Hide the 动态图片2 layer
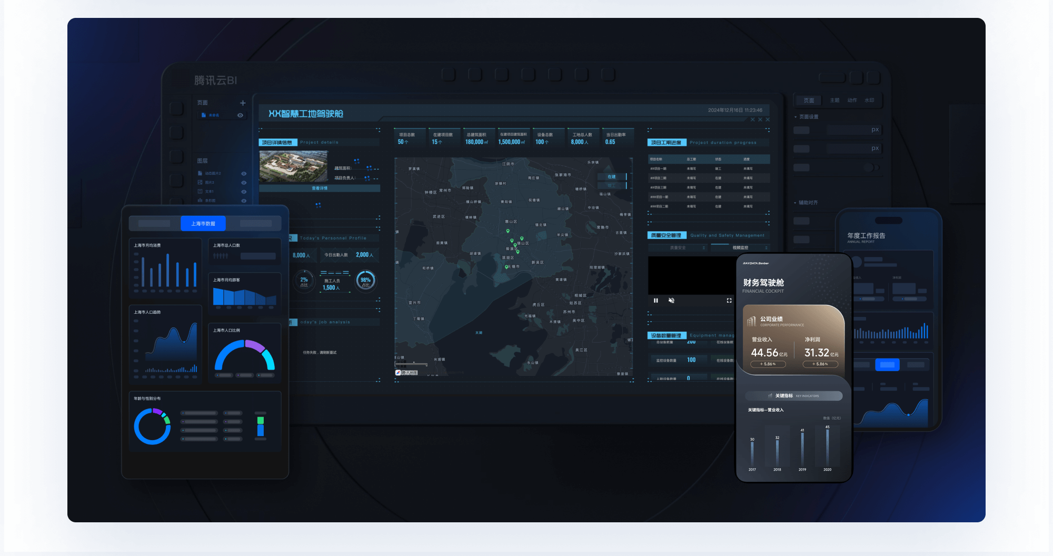1053x556 pixels. pyautogui.click(x=244, y=174)
